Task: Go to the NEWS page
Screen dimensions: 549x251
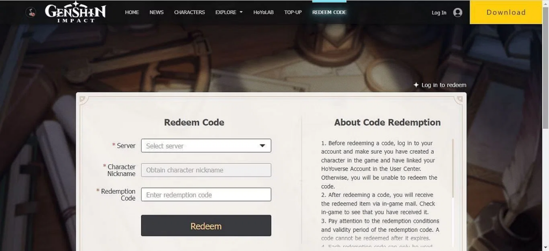Action: 157,12
